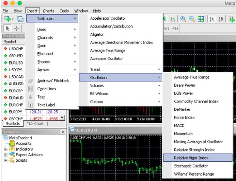This screenshot has height=181, width=236.
Task: Click the Accounts icon in Navigator
Action: [x=12, y=143]
